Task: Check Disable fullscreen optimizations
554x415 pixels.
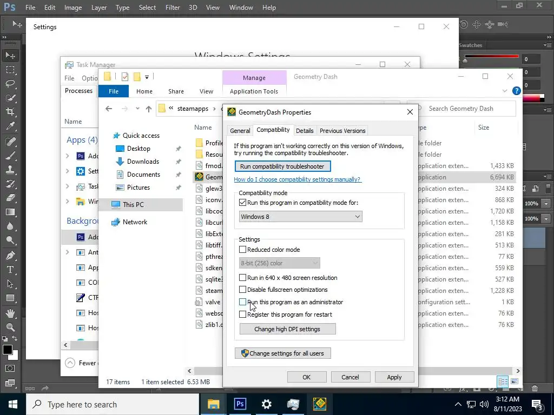Action: pyautogui.click(x=242, y=290)
